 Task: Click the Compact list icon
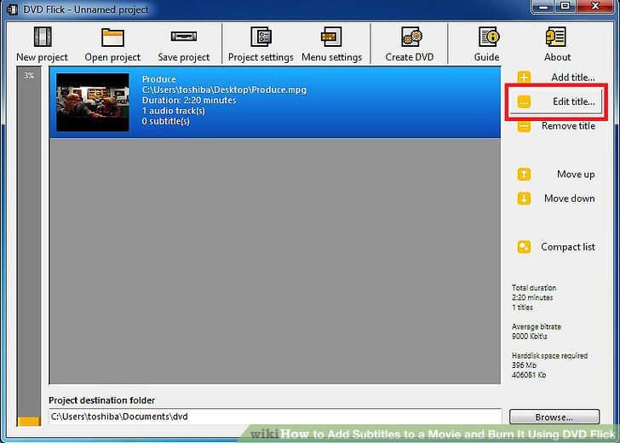click(524, 247)
